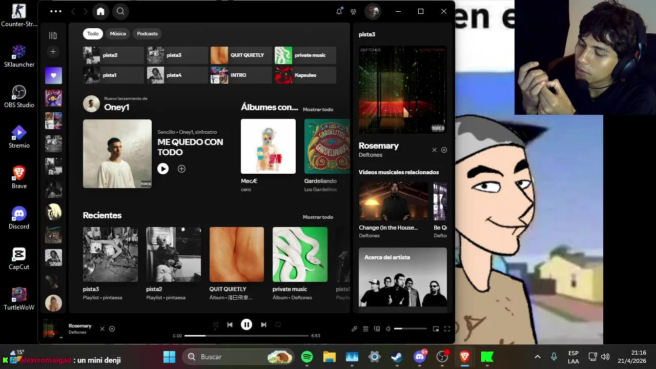Seek within the song progress bar
Viewport: 656px width, 369px height.
pos(246,336)
